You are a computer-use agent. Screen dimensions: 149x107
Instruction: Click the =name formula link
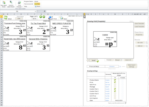(107, 80)
